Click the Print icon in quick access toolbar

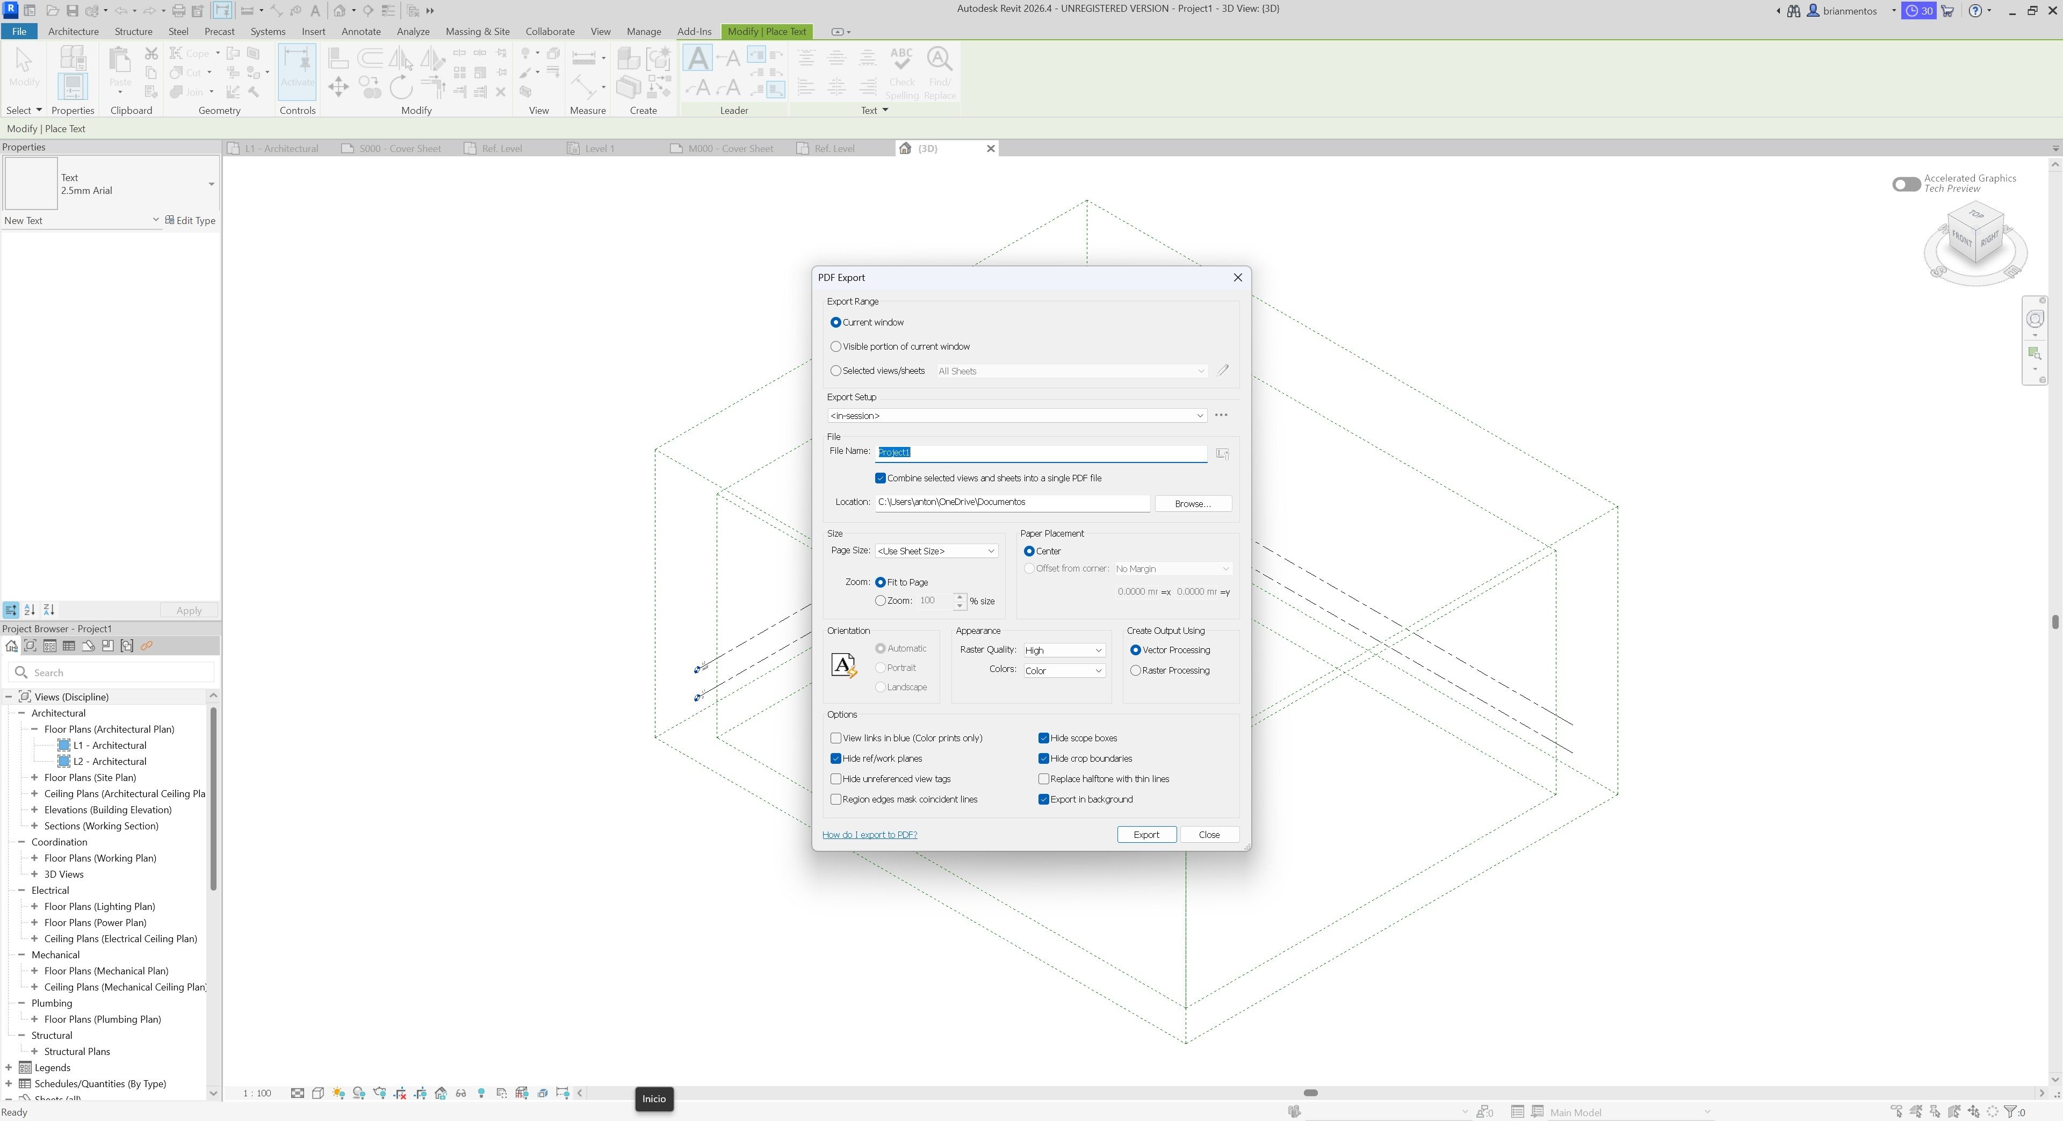click(x=178, y=10)
